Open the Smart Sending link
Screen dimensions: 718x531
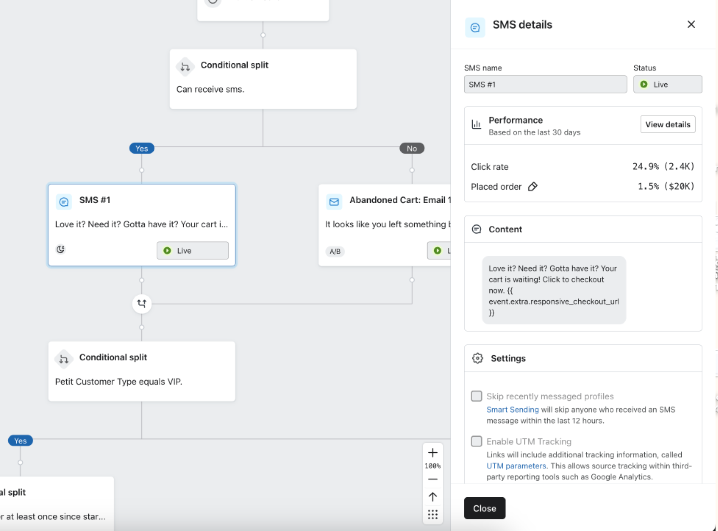tap(512, 409)
